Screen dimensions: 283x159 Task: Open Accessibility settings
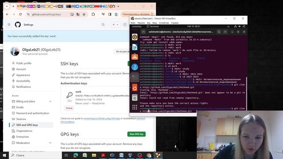[x=23, y=81]
